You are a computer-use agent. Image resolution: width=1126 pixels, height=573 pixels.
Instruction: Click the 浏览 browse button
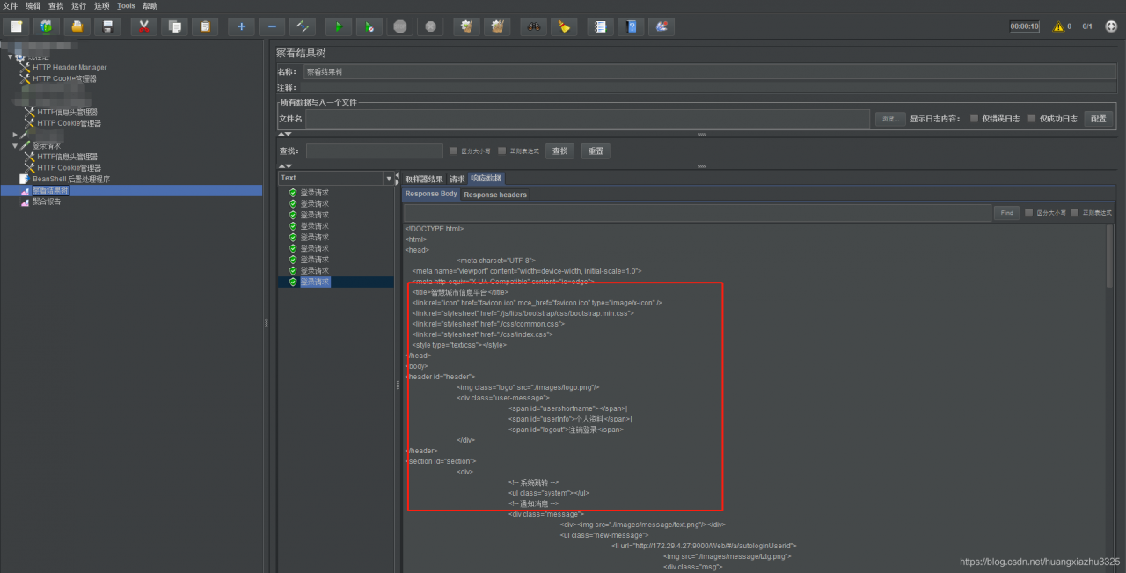890,119
